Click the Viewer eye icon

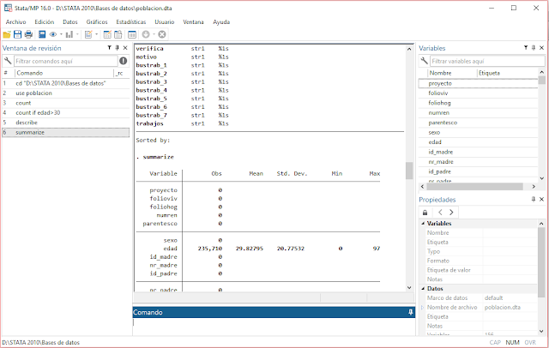click(53, 34)
